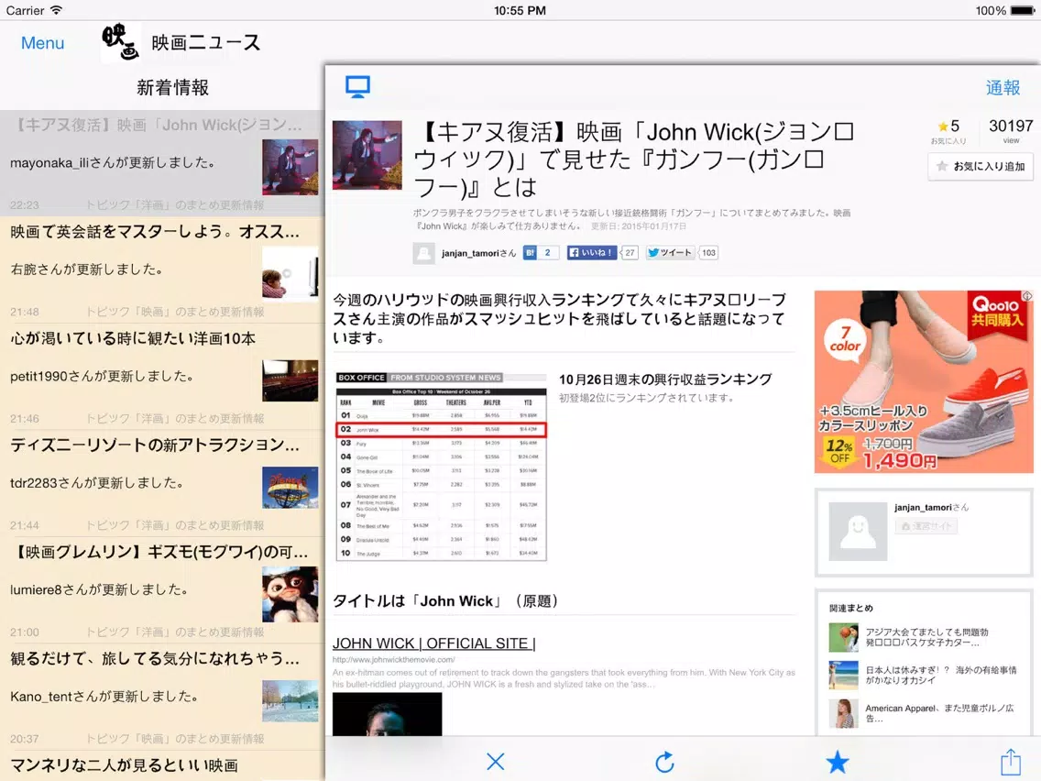Click 10月26日週末の興行収益ランキング caption

coord(665,379)
